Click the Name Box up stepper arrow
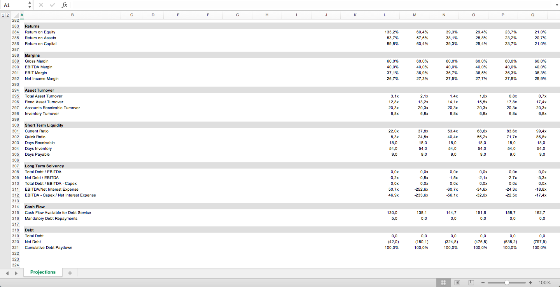This screenshot has height=287, width=560. (x=29, y=3)
